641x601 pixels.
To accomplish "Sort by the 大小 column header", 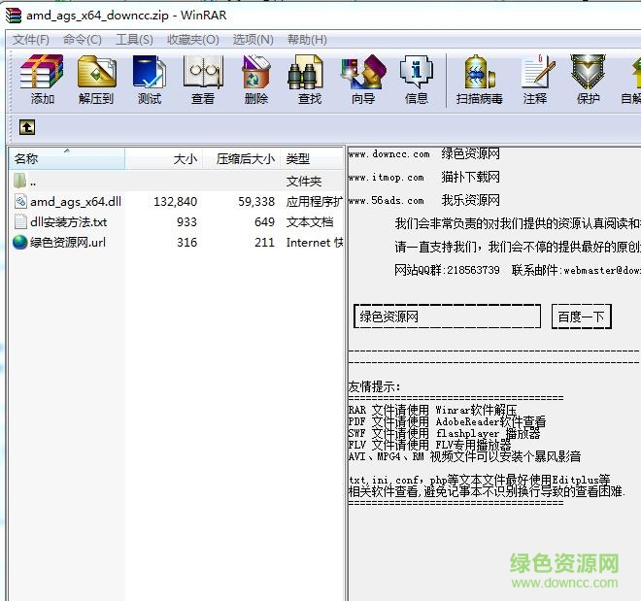I will (185, 158).
